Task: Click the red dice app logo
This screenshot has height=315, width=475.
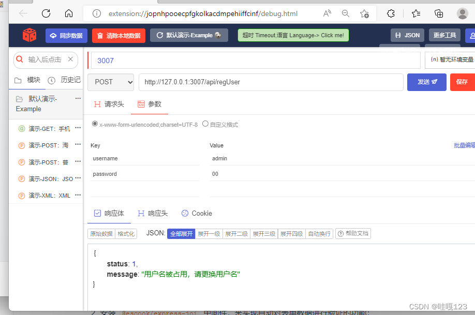Action: coord(29,35)
